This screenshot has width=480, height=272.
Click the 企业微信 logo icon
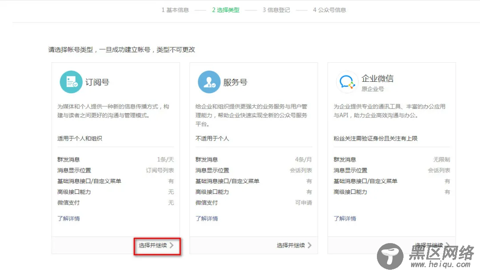click(x=347, y=82)
